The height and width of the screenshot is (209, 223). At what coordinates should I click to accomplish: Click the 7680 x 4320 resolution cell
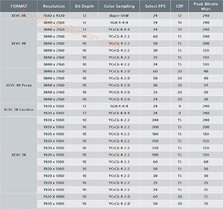[54, 15]
